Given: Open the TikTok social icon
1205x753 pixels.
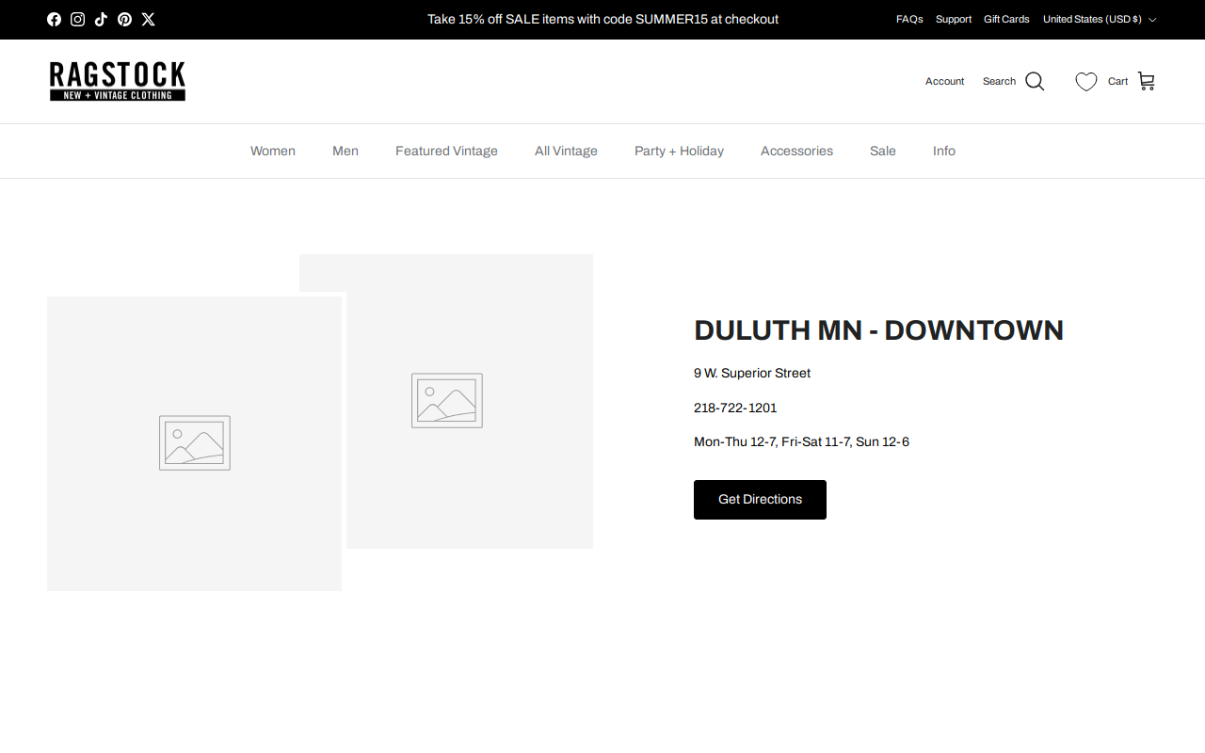Looking at the screenshot, I should [x=101, y=19].
